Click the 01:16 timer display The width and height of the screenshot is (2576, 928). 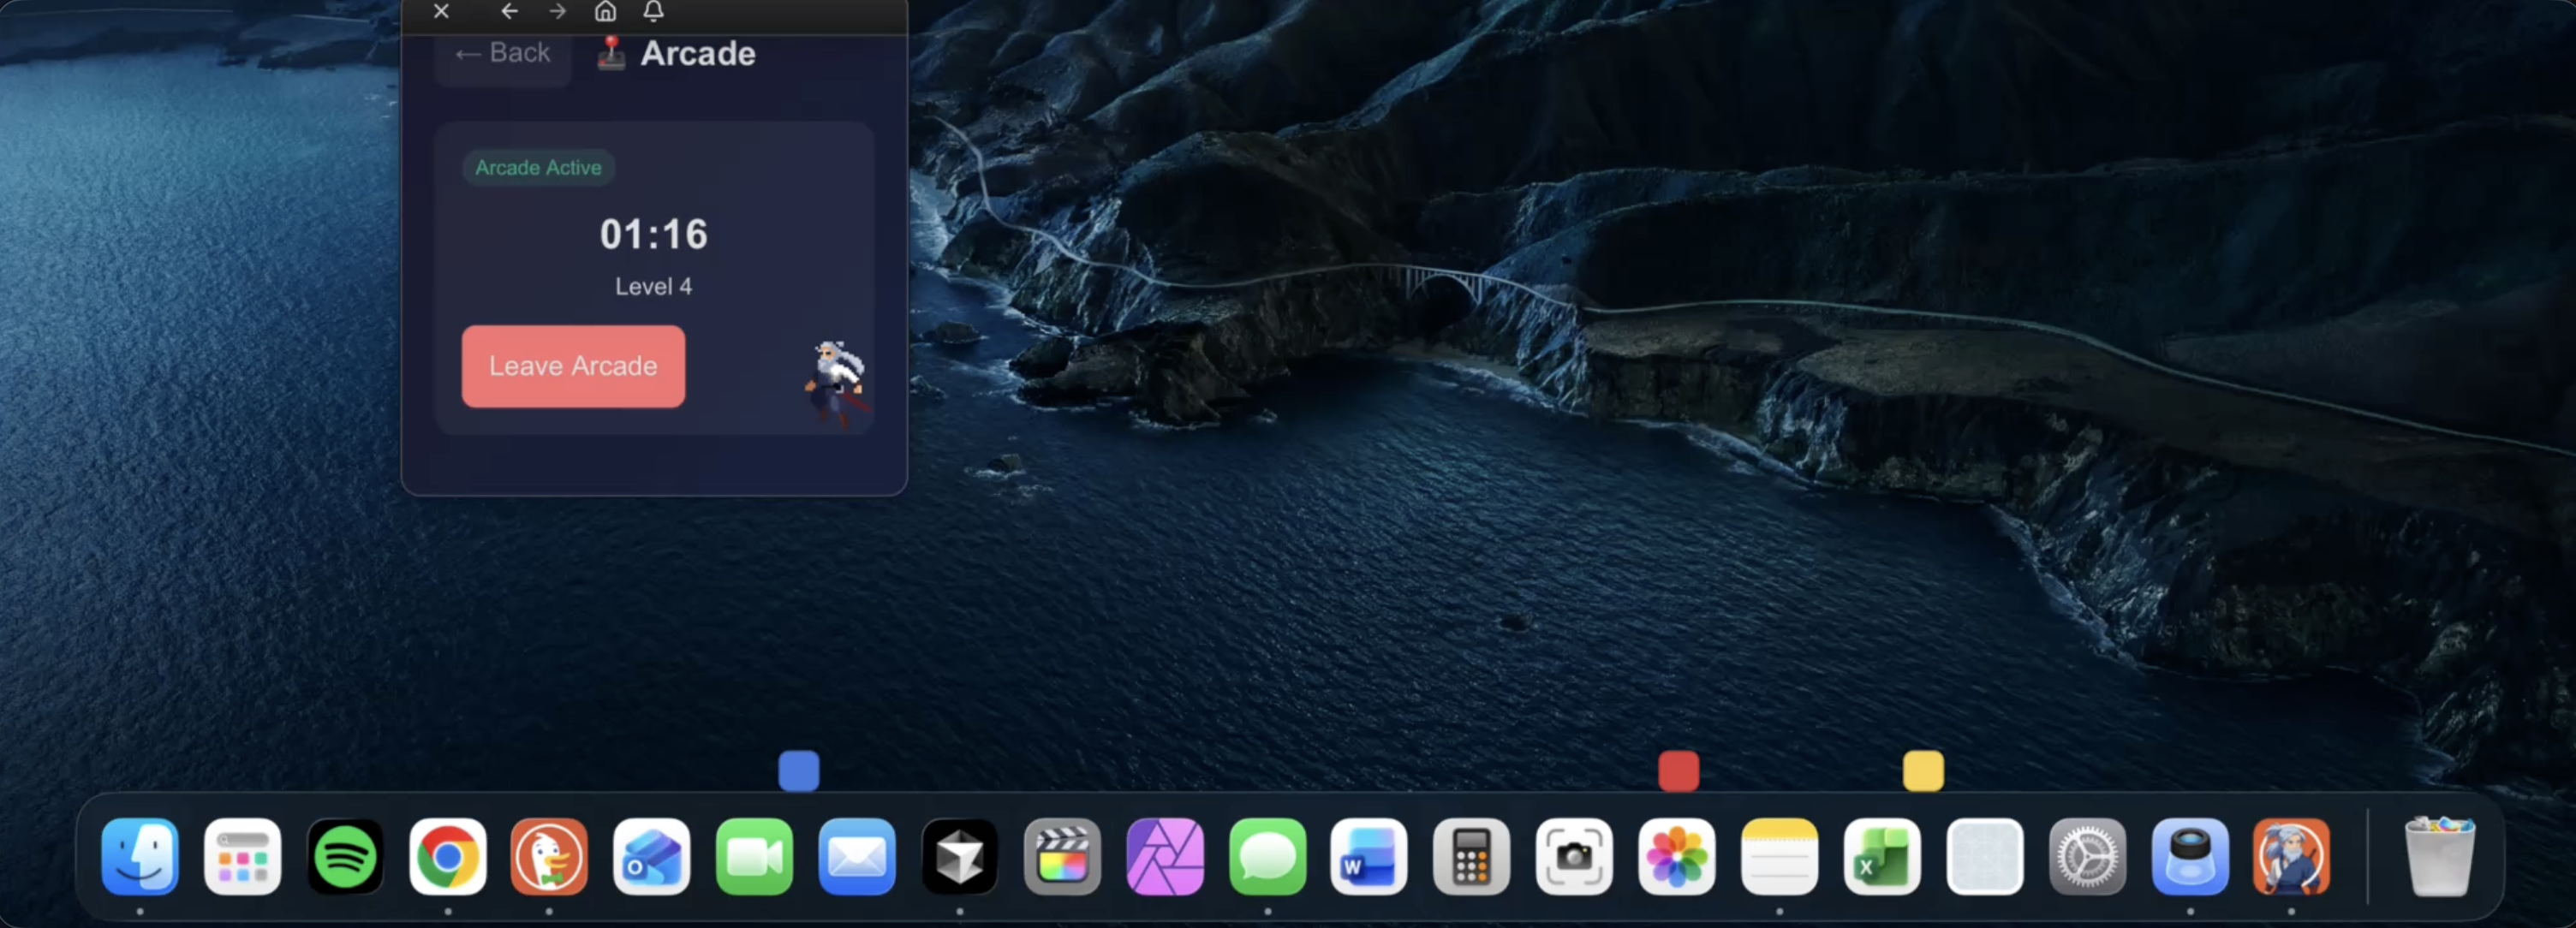(653, 234)
